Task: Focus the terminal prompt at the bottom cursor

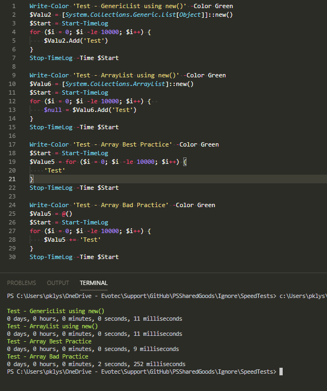Action: 281,372
